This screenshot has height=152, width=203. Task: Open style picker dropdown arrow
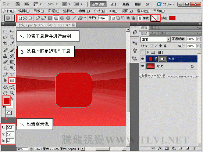(159, 18)
